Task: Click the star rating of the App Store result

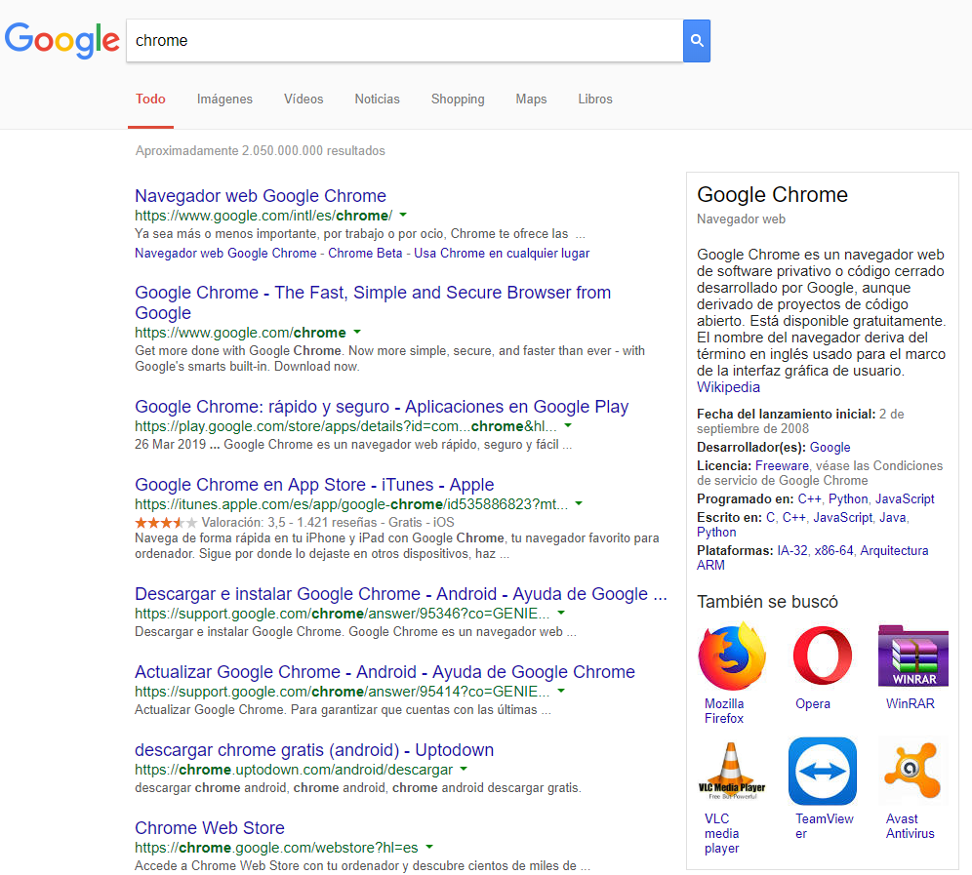Action: [x=166, y=523]
